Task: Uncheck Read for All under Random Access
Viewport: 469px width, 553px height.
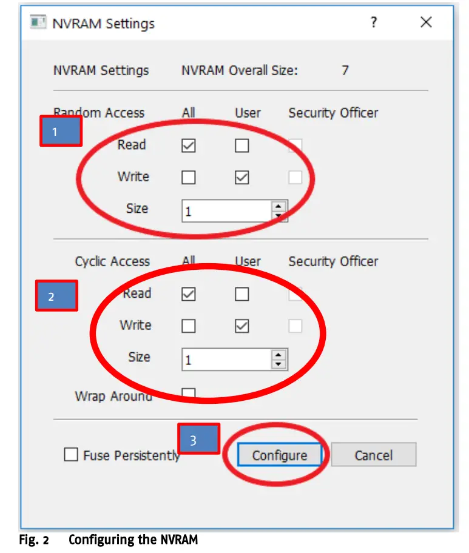Action: (188, 145)
